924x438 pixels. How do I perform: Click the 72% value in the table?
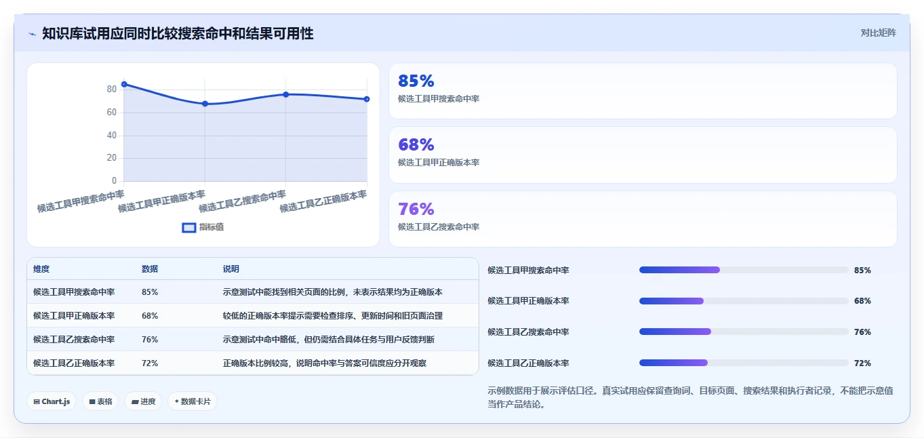click(x=150, y=363)
